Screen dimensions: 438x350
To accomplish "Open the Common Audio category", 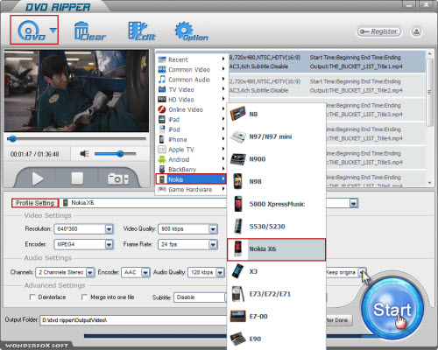I will coord(191,80).
